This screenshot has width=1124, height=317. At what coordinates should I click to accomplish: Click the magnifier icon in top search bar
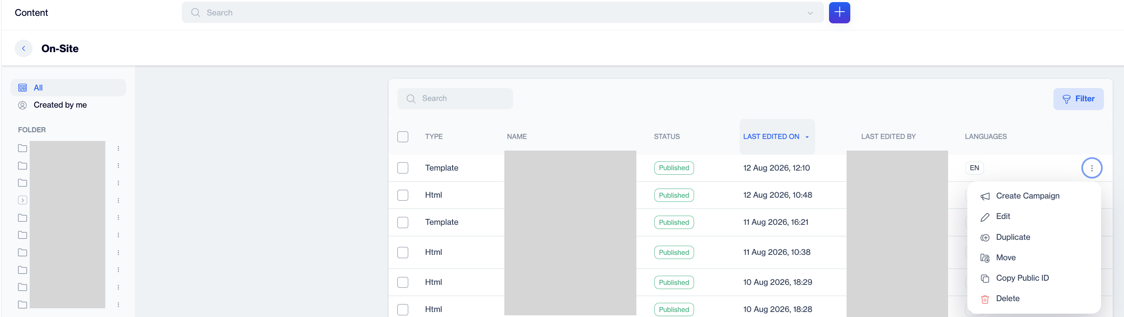point(196,13)
